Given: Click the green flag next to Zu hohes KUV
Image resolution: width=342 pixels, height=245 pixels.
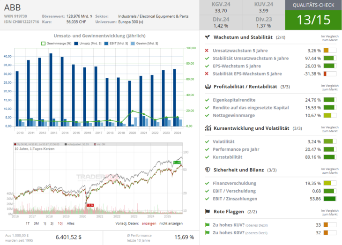Looking at the screenshot, I should tap(207, 225).
